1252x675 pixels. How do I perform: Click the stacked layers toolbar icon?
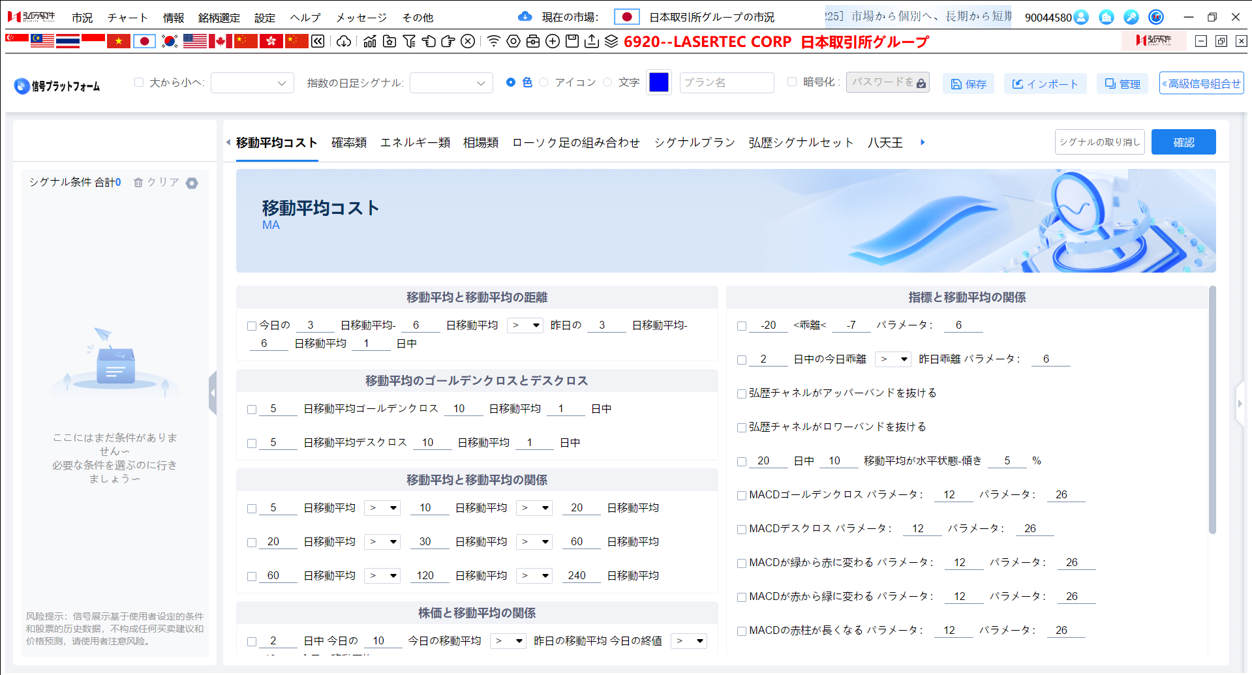[x=611, y=42]
